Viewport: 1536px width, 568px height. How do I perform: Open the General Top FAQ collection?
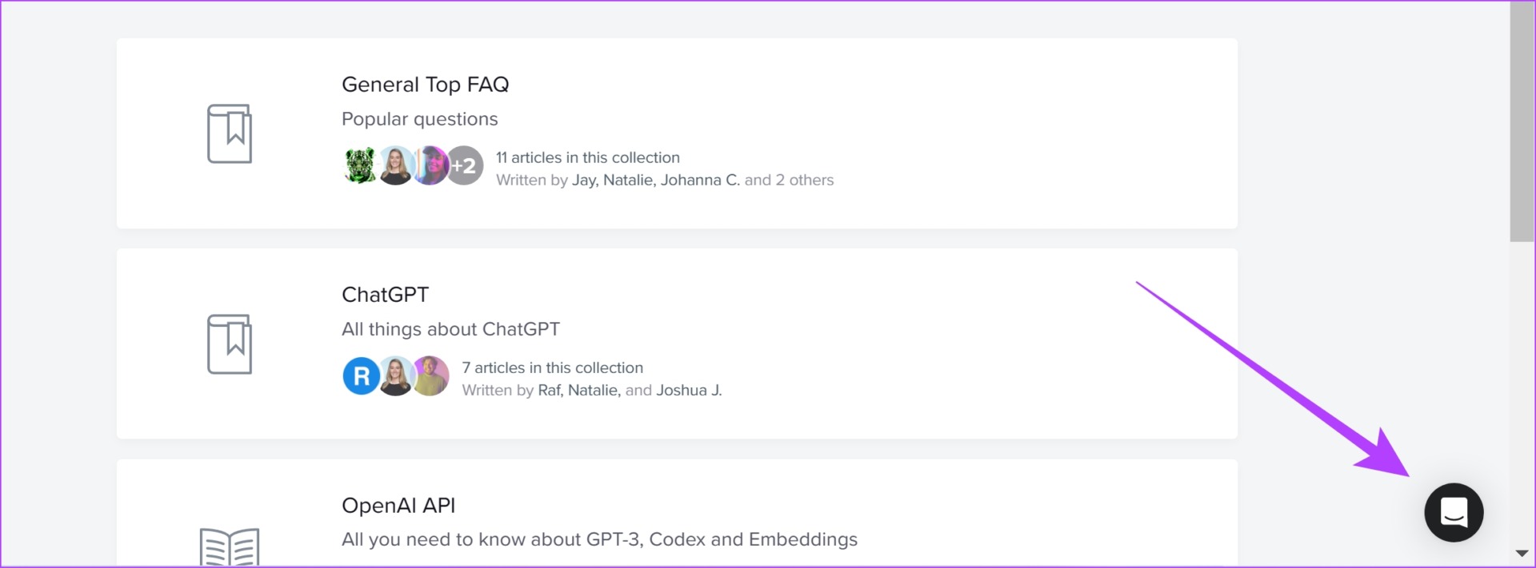click(x=425, y=84)
